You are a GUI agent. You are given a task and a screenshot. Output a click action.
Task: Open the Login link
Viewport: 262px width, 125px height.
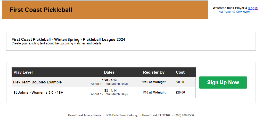[x=253, y=8]
